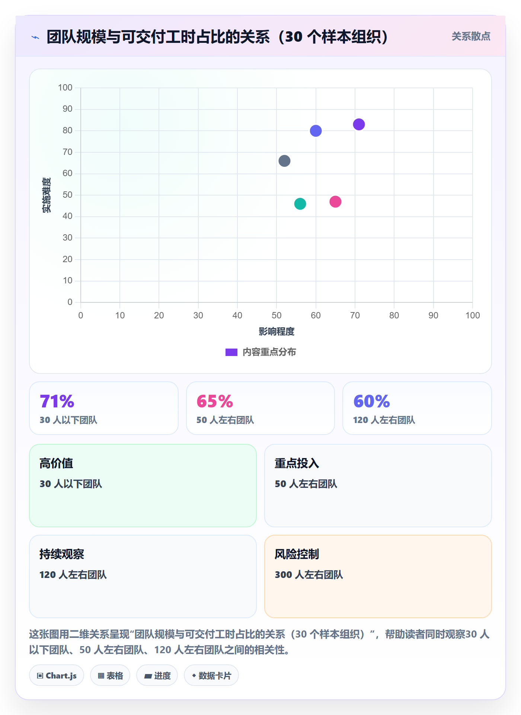Click the 进度 tag chip

coord(157,676)
